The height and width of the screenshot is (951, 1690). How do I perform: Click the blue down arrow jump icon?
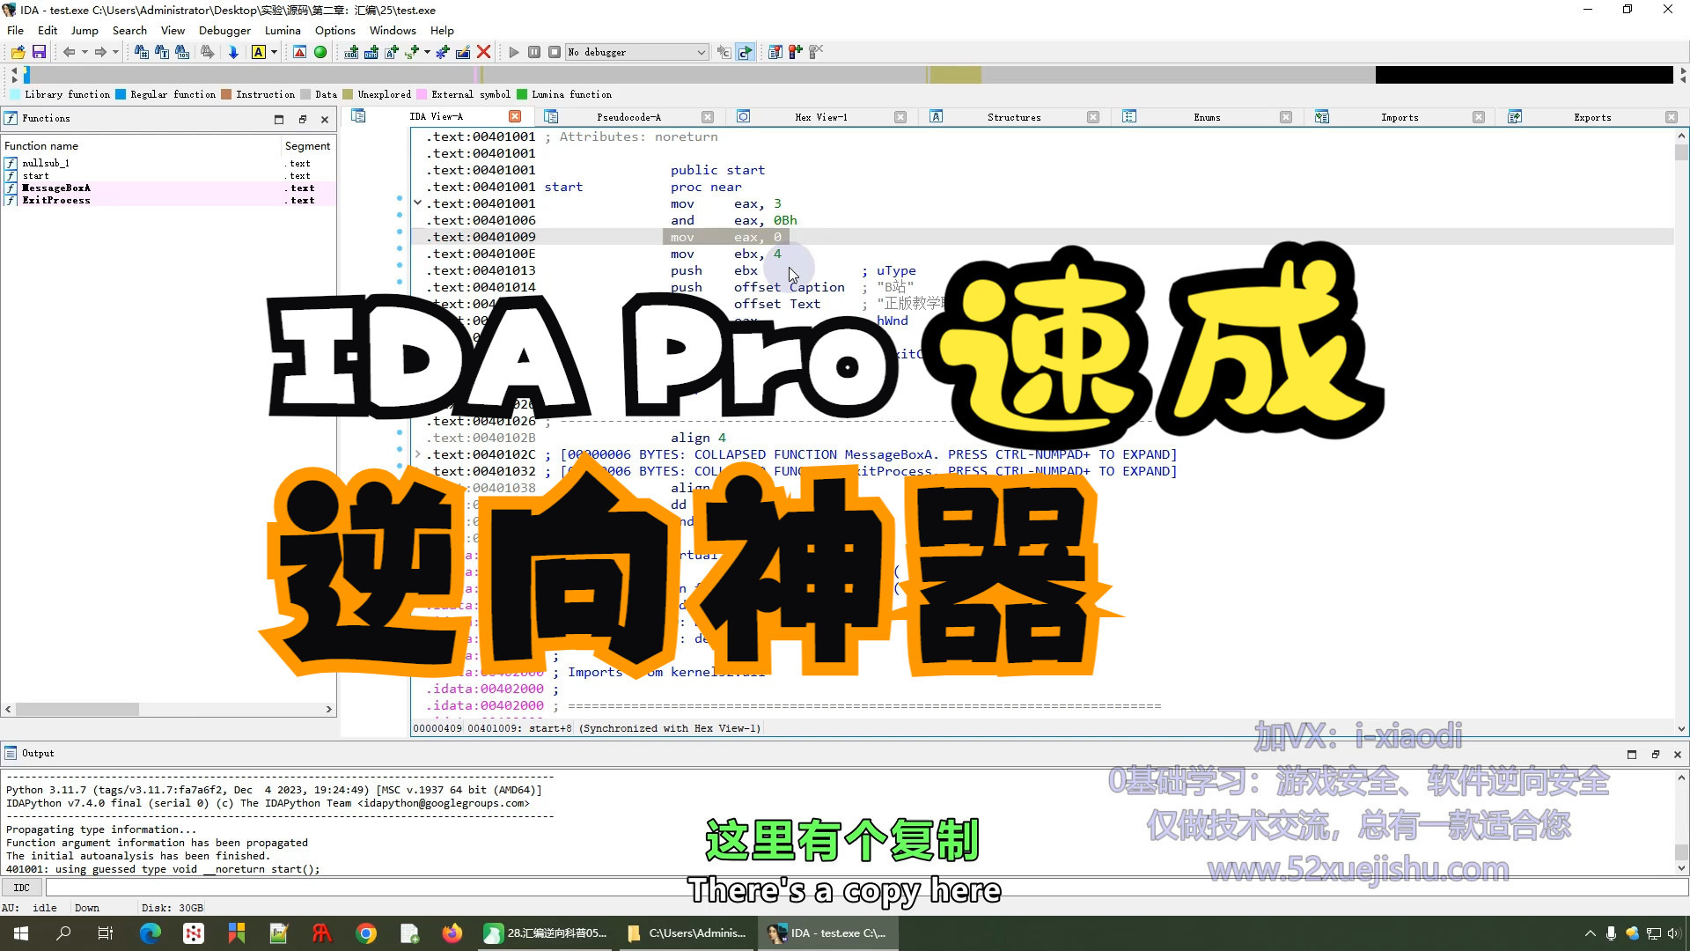[233, 52]
